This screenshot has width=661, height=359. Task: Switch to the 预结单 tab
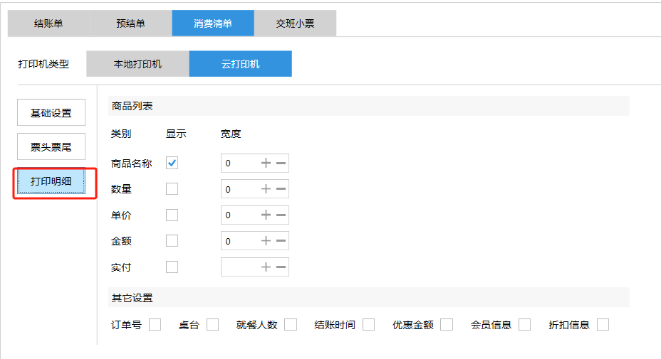pos(130,23)
